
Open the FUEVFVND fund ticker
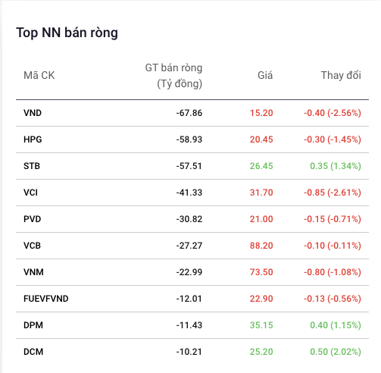tap(46, 299)
